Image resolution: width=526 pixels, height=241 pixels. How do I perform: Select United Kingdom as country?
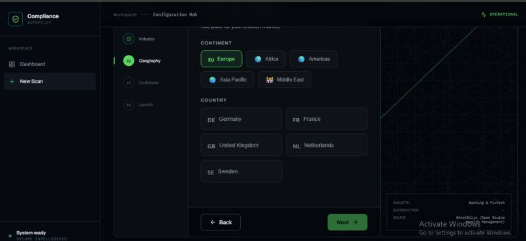click(x=241, y=145)
